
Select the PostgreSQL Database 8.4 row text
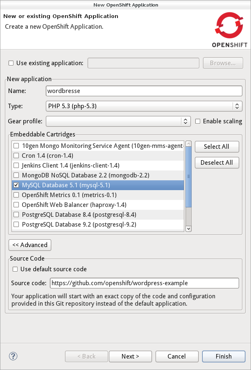click(x=79, y=215)
